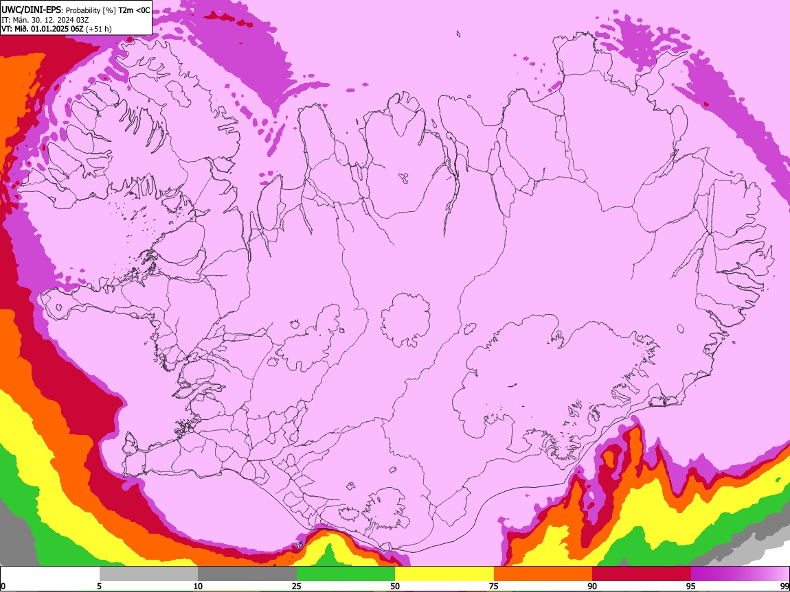Click the red 90–95 legend segment
The image size is (790, 592).
pyautogui.click(x=642, y=574)
